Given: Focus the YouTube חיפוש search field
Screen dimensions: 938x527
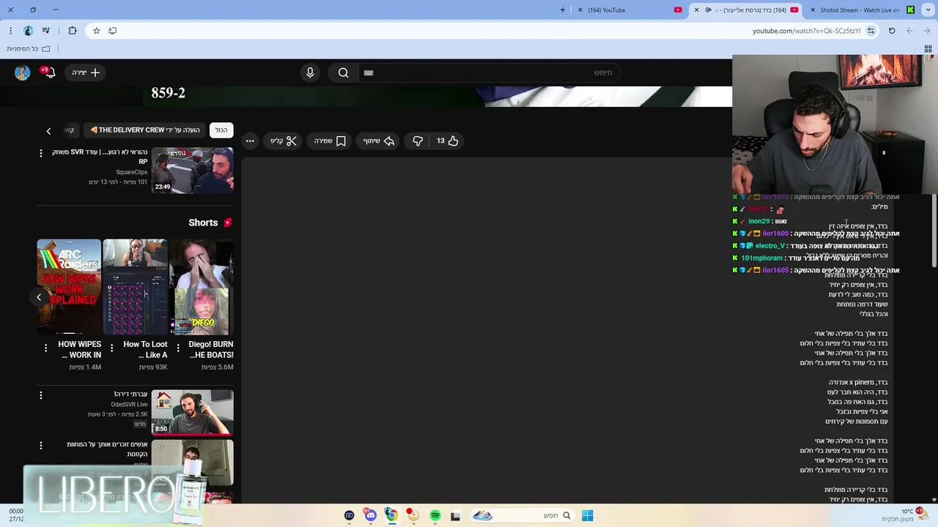Looking at the screenshot, I should [489, 72].
